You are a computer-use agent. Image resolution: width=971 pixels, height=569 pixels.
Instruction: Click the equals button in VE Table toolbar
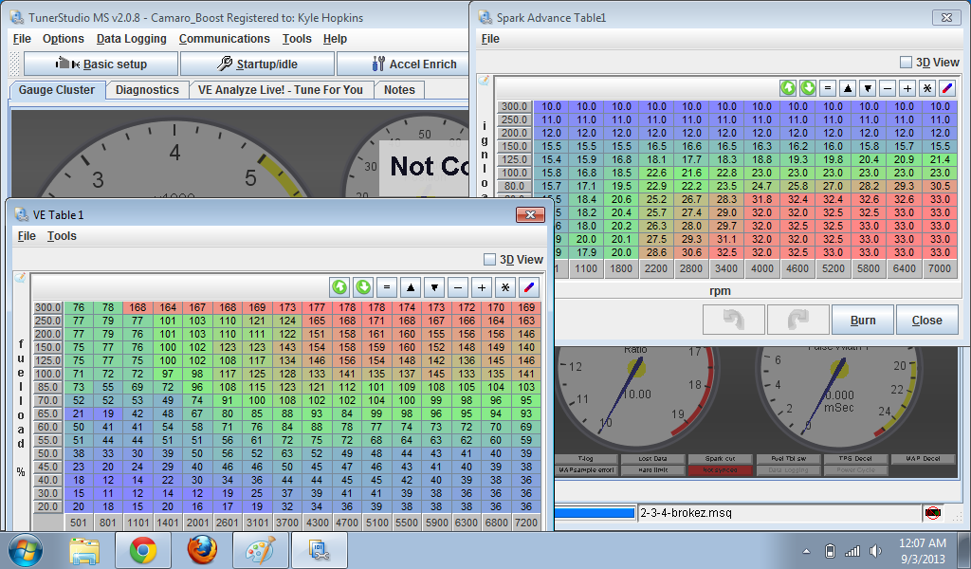(387, 287)
